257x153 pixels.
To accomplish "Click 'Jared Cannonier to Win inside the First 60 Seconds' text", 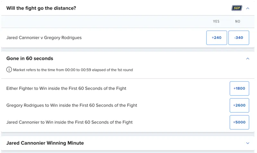I will coord(69,122).
